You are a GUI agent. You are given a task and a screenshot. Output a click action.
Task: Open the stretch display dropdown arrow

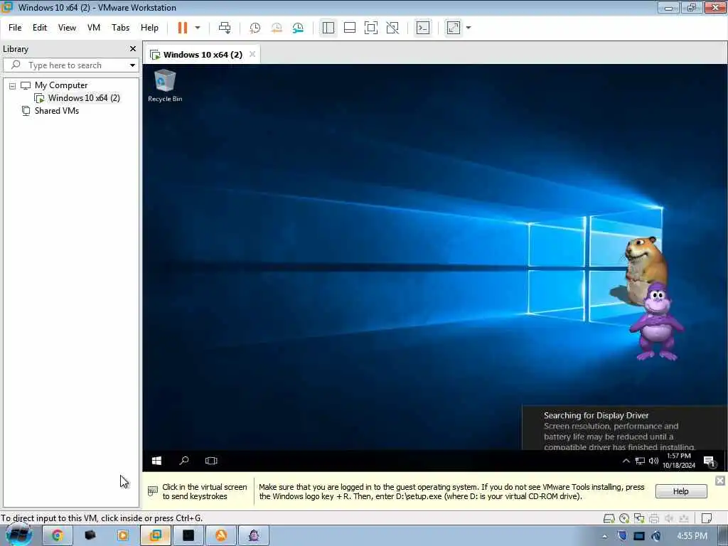(469, 28)
